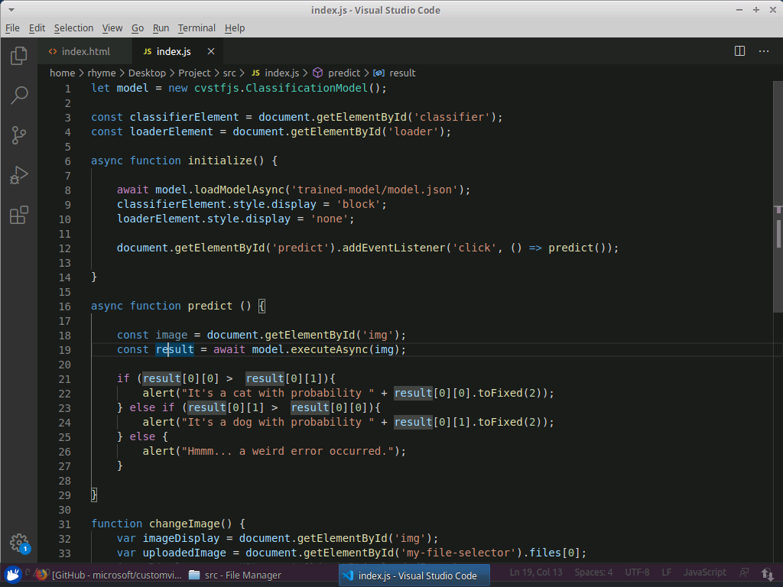Open the Run and Debug view

coord(19,175)
